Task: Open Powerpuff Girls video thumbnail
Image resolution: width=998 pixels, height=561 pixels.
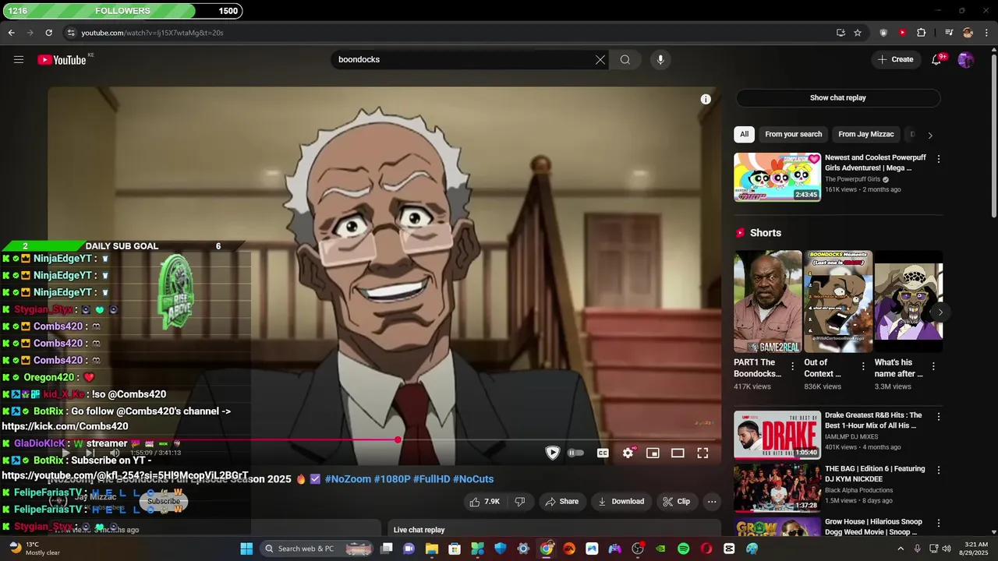Action: click(777, 177)
